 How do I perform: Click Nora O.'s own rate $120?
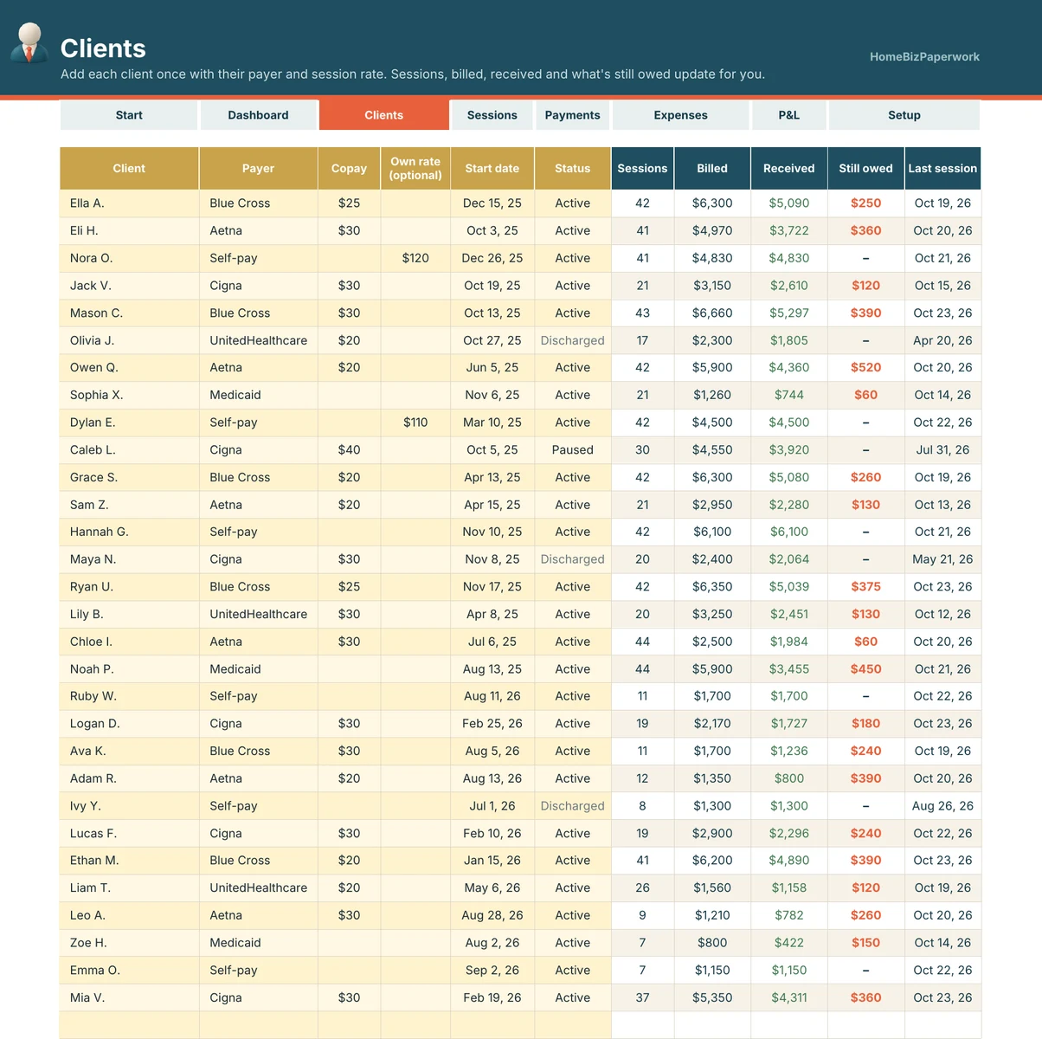point(415,258)
